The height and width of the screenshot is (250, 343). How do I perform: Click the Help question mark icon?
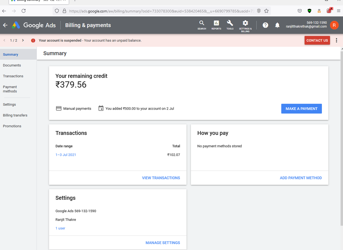(266, 25)
